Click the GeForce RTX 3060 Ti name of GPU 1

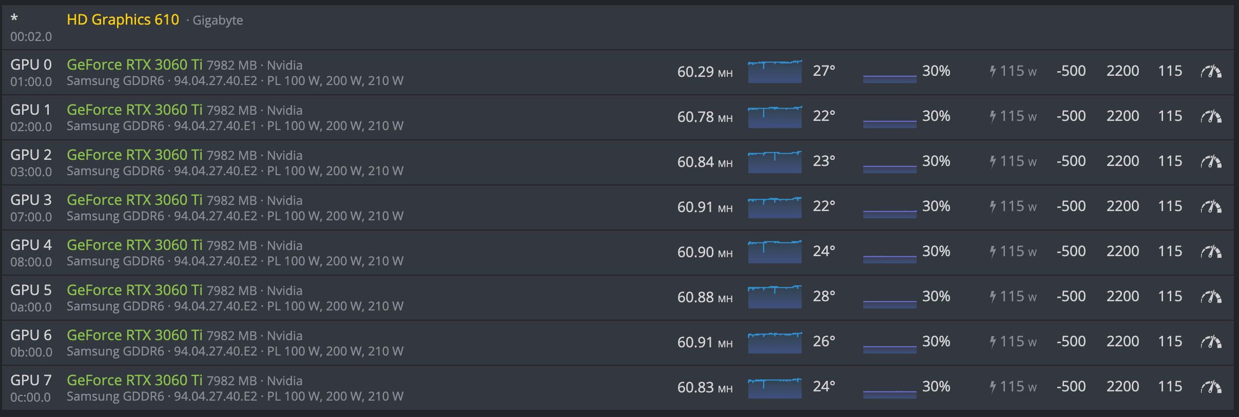[x=134, y=110]
